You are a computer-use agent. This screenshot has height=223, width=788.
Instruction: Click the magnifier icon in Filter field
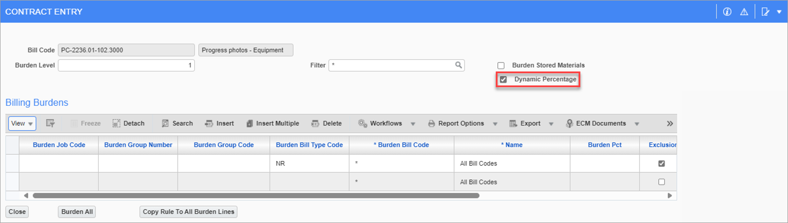[x=458, y=65]
